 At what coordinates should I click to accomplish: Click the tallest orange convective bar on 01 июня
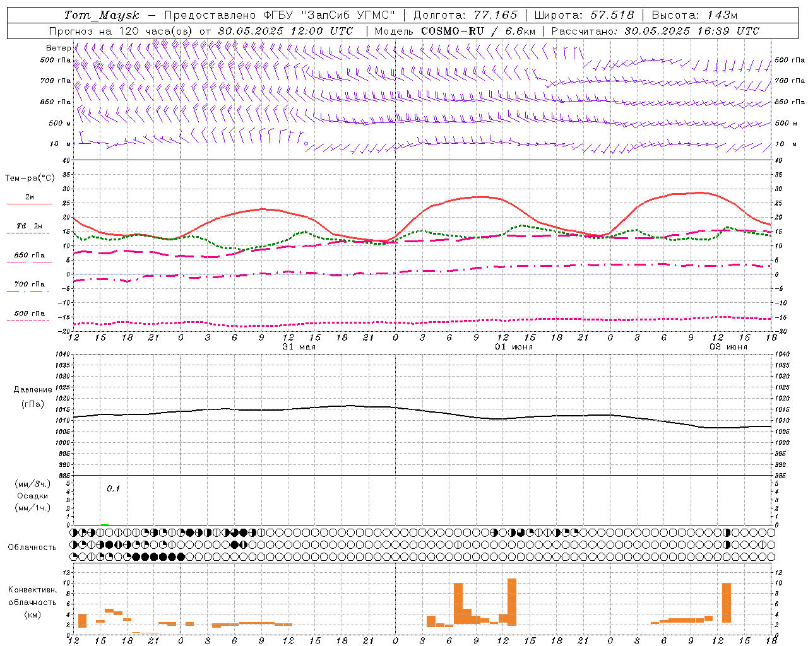[x=512, y=602]
